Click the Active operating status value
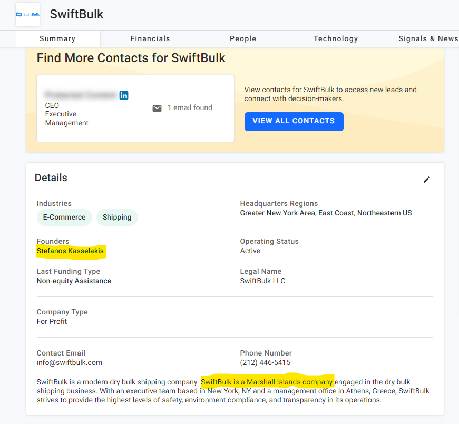The image size is (459, 424). click(250, 251)
